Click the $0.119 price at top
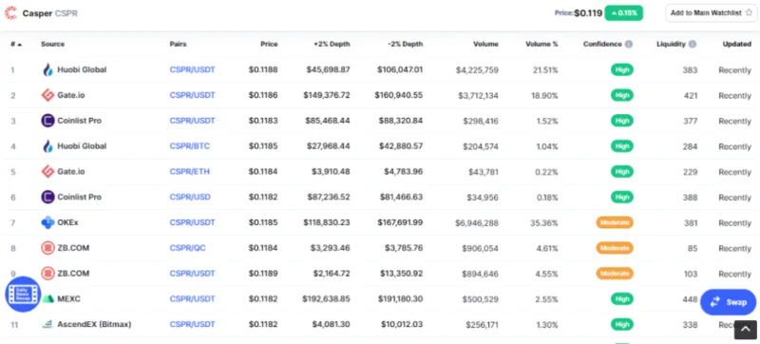This screenshot has height=344, width=760. pyautogui.click(x=588, y=13)
